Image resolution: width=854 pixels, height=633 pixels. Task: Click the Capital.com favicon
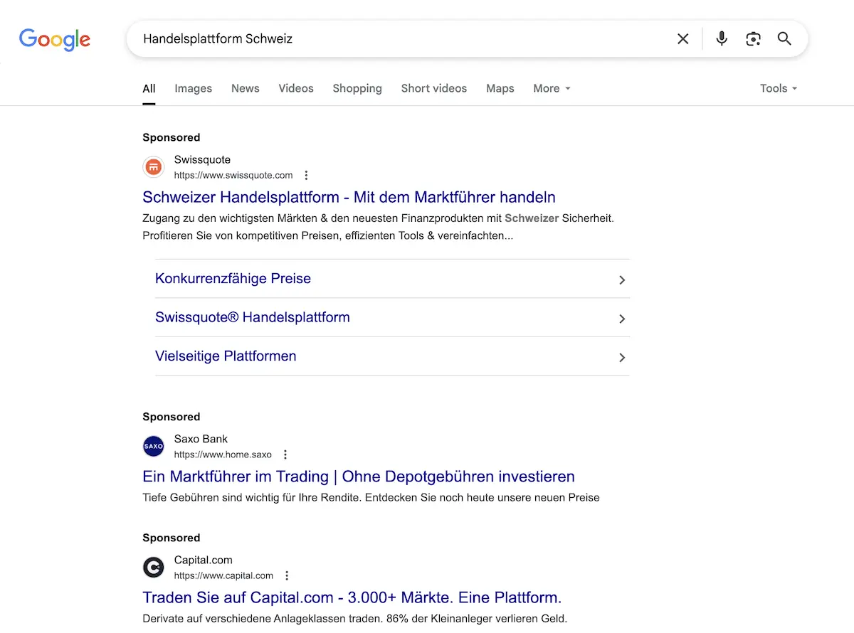coord(154,568)
